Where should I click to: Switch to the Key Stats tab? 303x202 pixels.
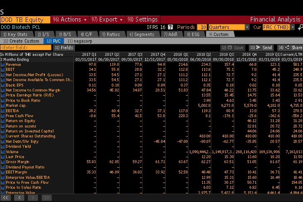[x=16, y=34]
